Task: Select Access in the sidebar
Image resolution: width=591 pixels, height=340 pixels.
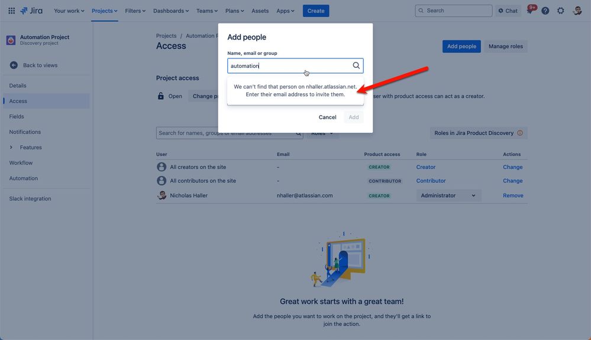Action: click(46, 101)
